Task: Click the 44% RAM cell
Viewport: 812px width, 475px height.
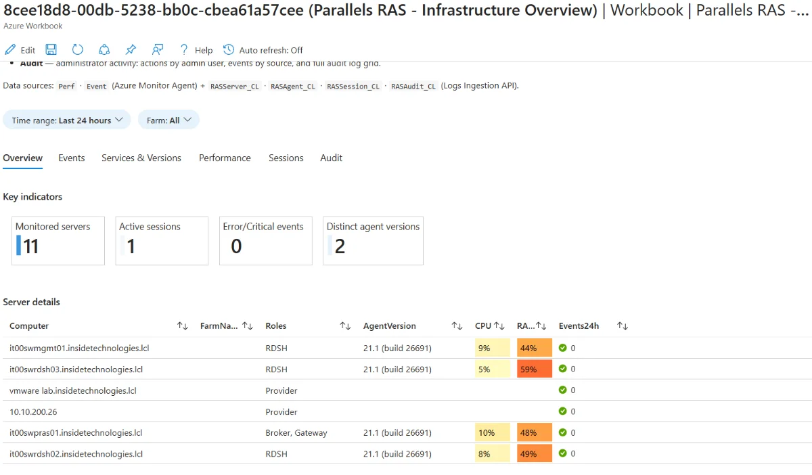Action: [535, 348]
